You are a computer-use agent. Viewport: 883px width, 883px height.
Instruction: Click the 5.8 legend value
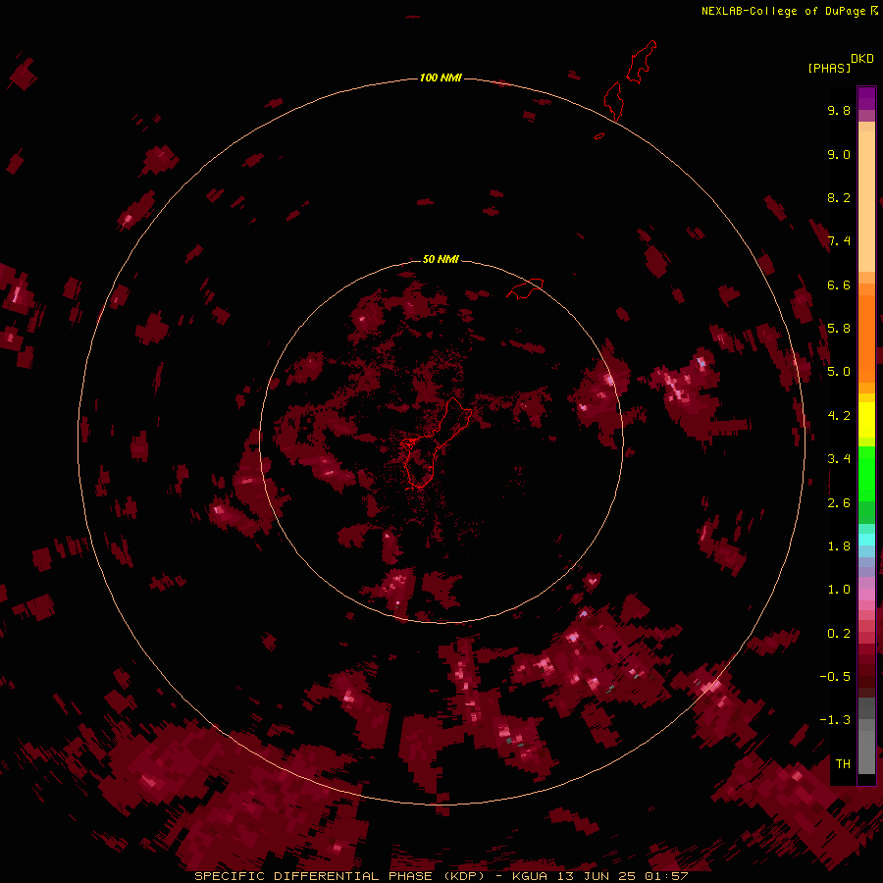[839, 329]
